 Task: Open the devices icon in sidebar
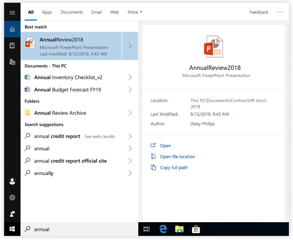12,62
